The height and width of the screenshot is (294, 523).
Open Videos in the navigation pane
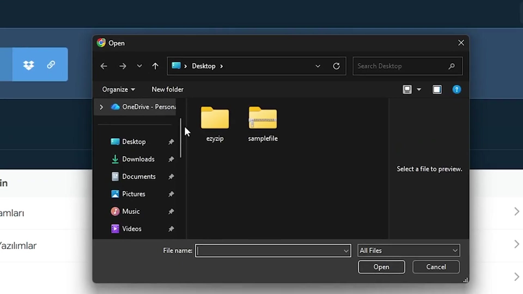126,229
